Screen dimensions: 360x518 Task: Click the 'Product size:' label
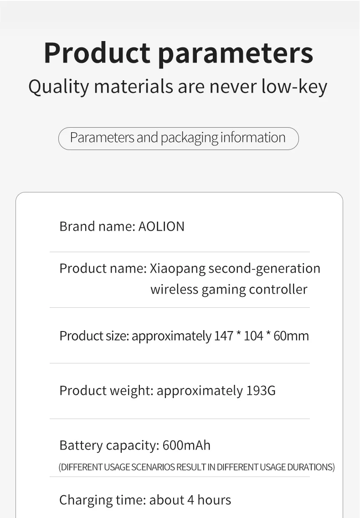click(94, 336)
